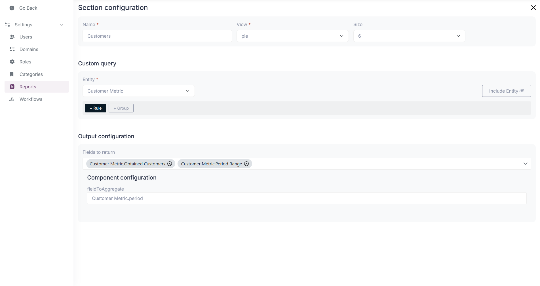Click the Users people icon in sidebar

coord(12,37)
